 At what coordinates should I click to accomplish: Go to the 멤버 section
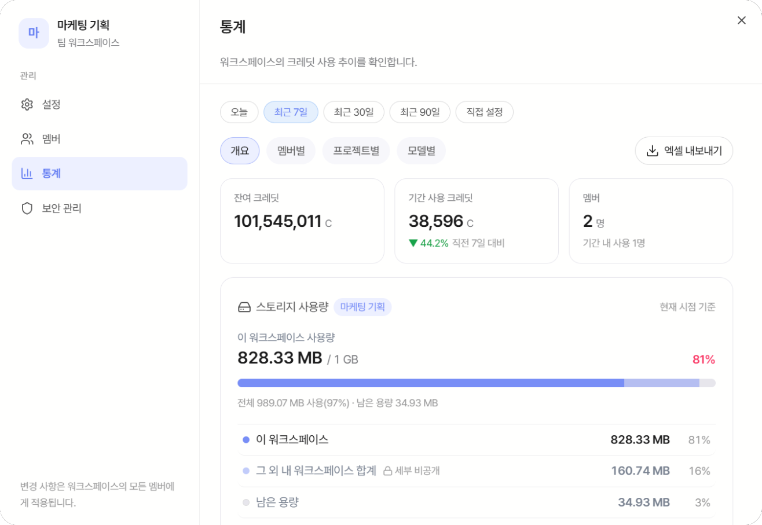click(100, 139)
